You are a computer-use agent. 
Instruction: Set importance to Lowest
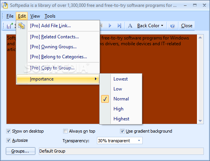[x=121, y=79]
